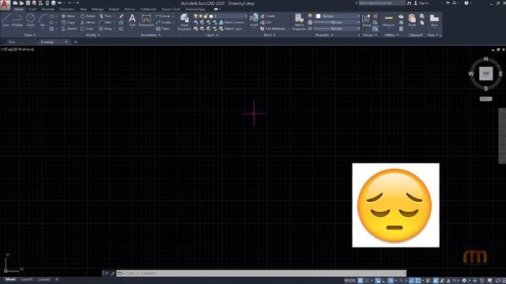Click the Copy tool
506x284 pixels.
[69, 22]
